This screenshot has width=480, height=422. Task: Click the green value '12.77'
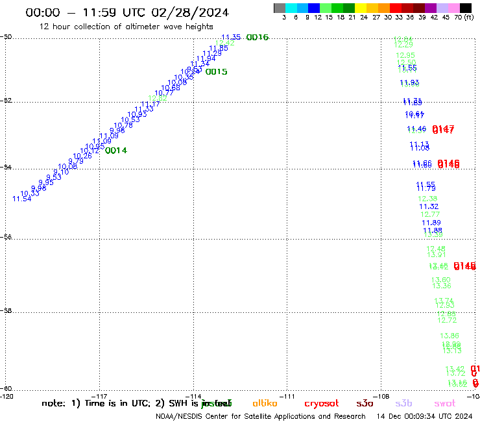click(430, 214)
